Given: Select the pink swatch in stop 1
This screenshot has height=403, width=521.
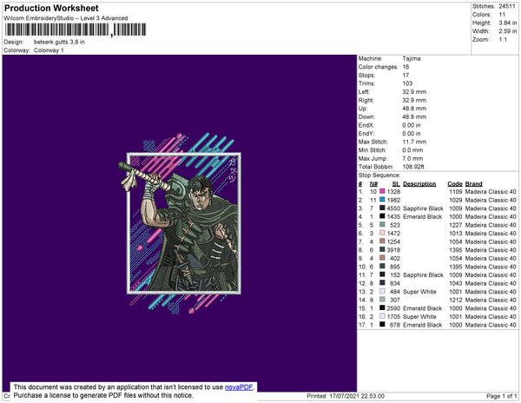Looking at the screenshot, I should [x=382, y=191].
